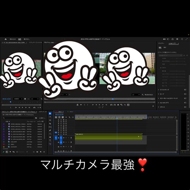Open the search icon in top bar
This screenshot has width=190, height=190.
(x=182, y=39)
